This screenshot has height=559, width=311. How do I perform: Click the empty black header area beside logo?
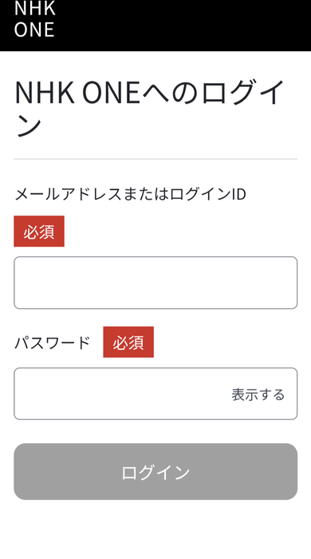point(183,25)
